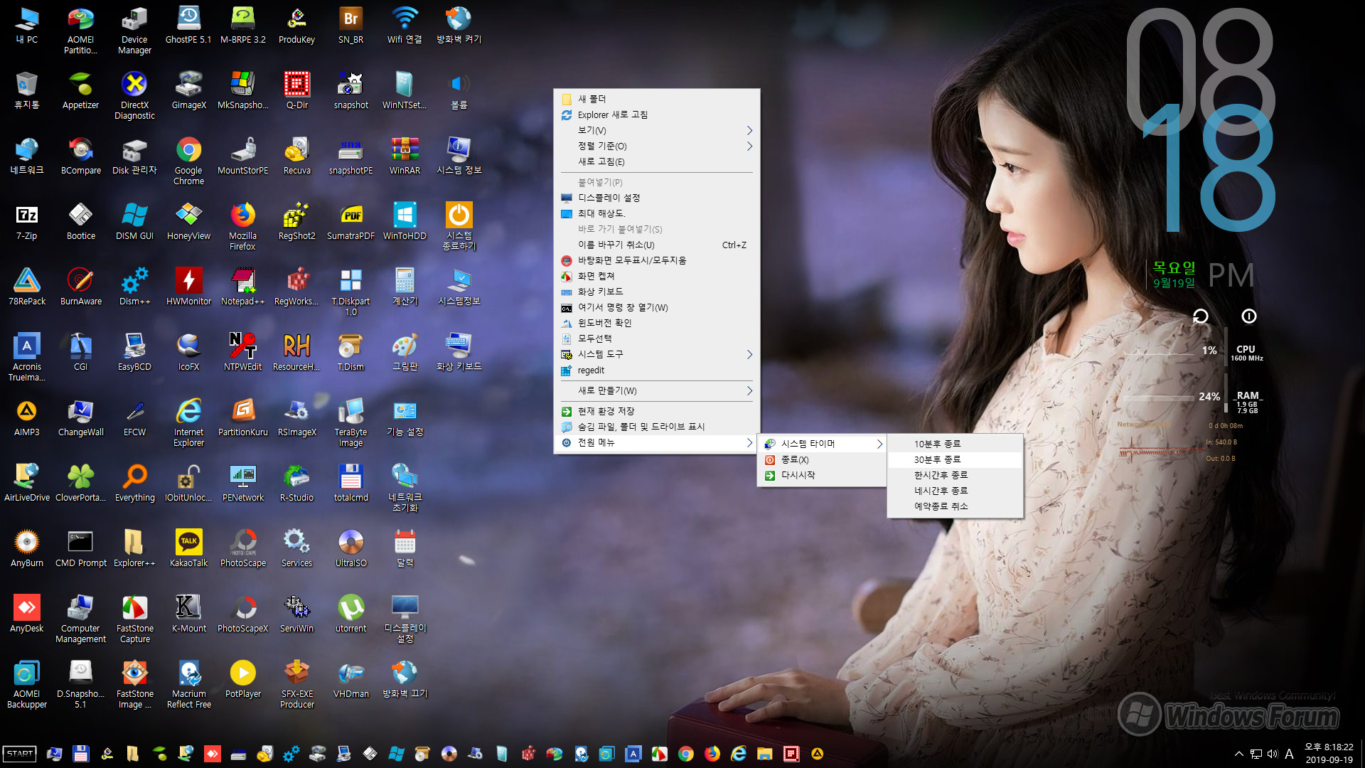Toggle 숨김 파일, 폴더 및 드라이브 표시
Viewport: 1365px width, 768px height.
click(656, 427)
